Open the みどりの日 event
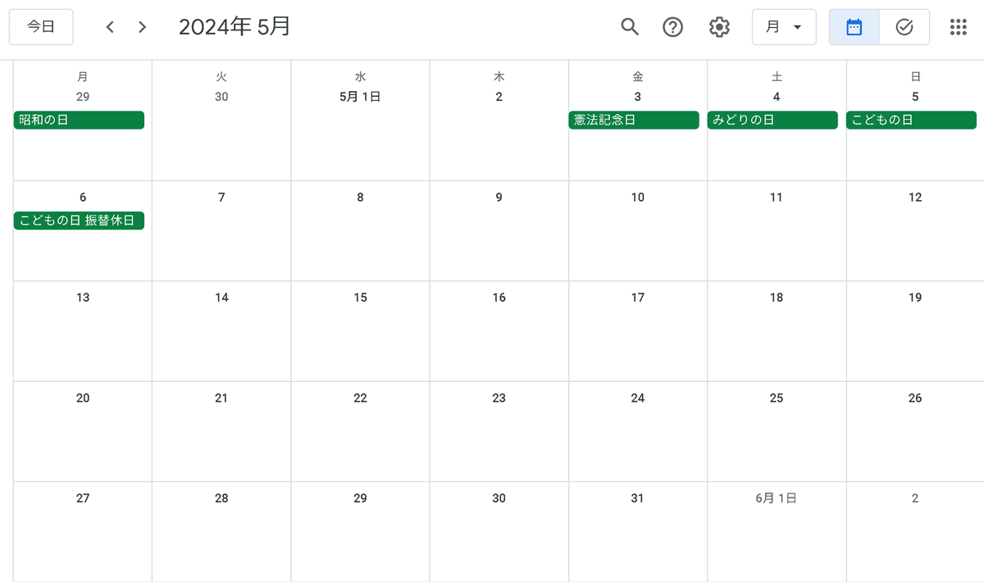 772,120
